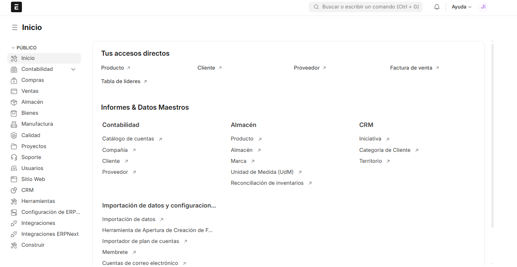Click the Almacén box icon in sidebar
The image size is (517, 267).
click(14, 102)
